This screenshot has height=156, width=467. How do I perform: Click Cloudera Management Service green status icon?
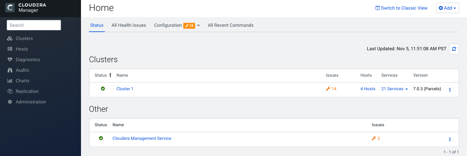point(101,138)
